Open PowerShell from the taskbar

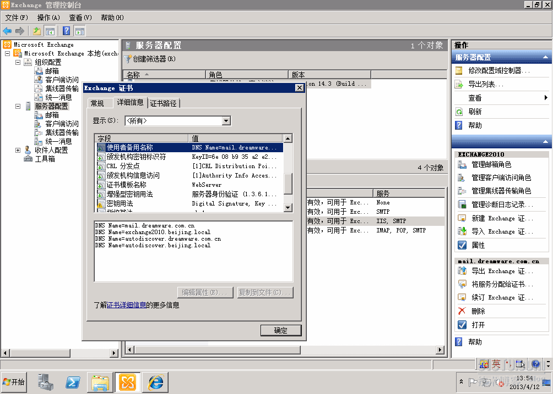(x=73, y=382)
